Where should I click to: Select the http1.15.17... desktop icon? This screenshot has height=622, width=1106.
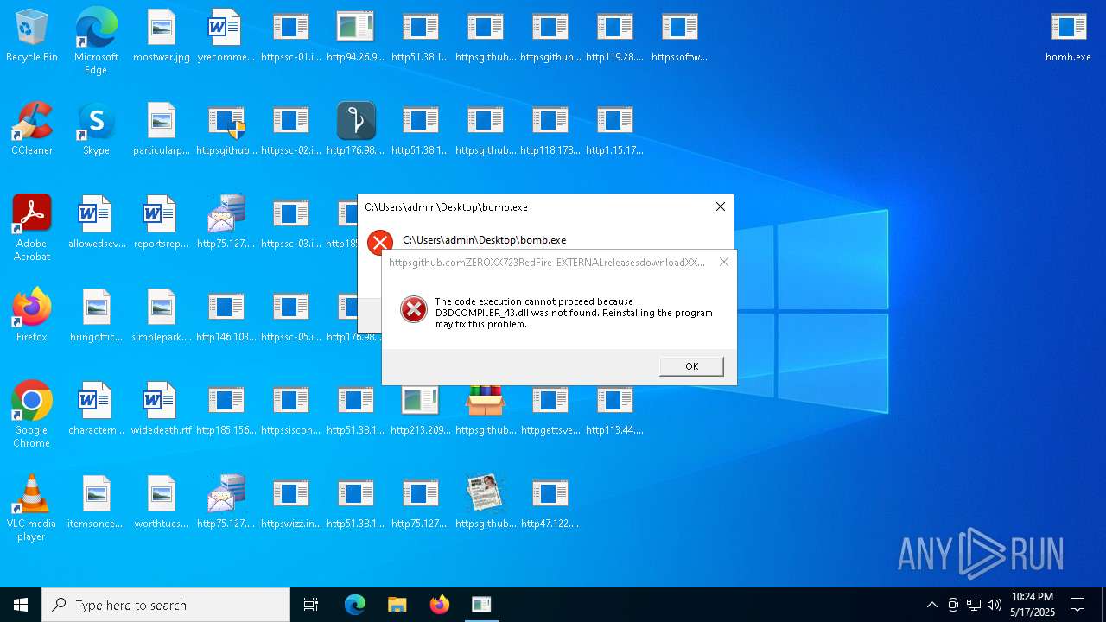[615, 130]
